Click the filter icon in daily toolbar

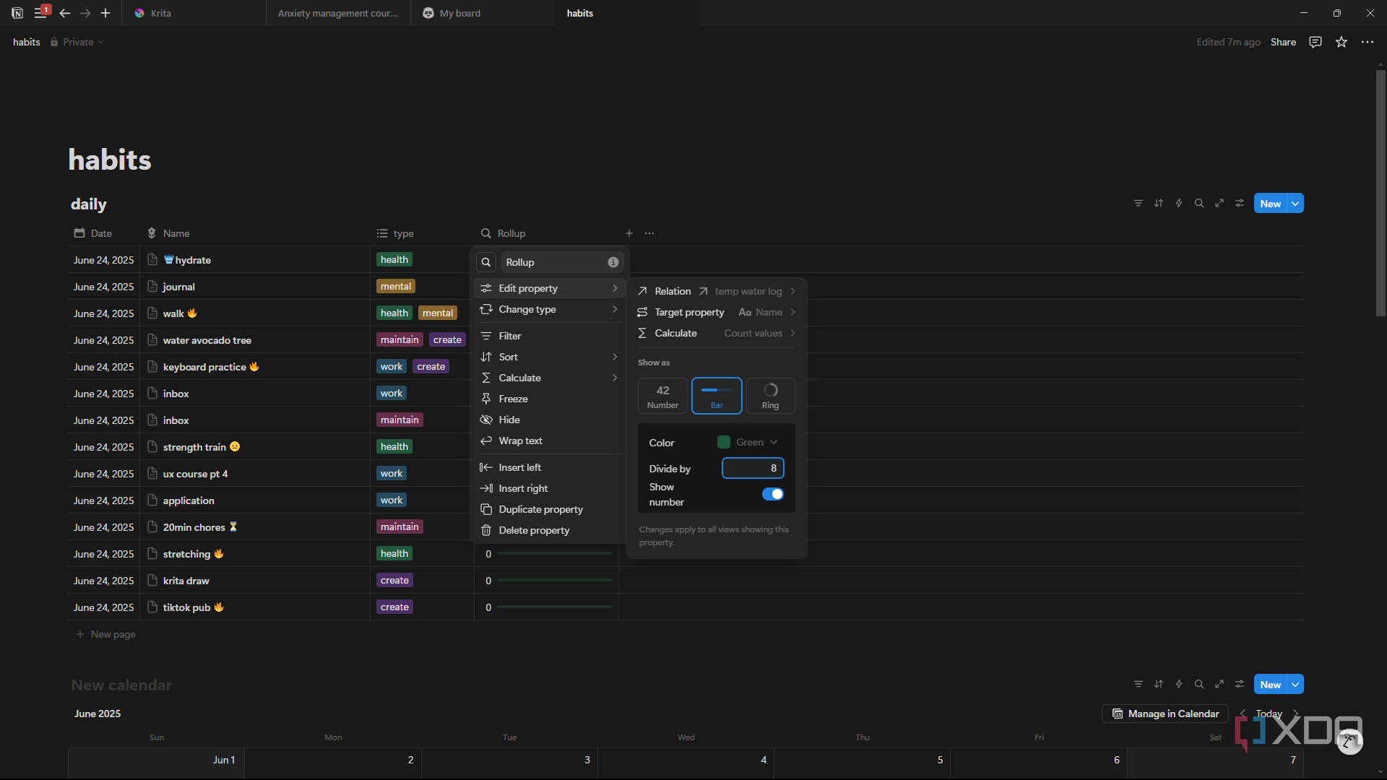(x=1138, y=203)
